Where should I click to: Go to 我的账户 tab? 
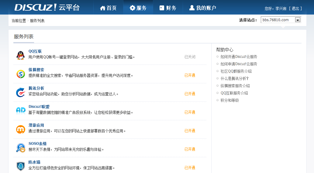pyautogui.click(x=203, y=8)
